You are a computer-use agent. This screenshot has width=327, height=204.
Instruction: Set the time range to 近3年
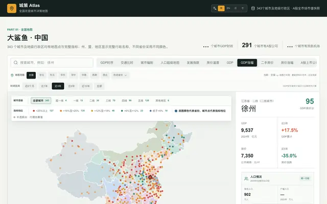pyautogui.click(x=58, y=86)
